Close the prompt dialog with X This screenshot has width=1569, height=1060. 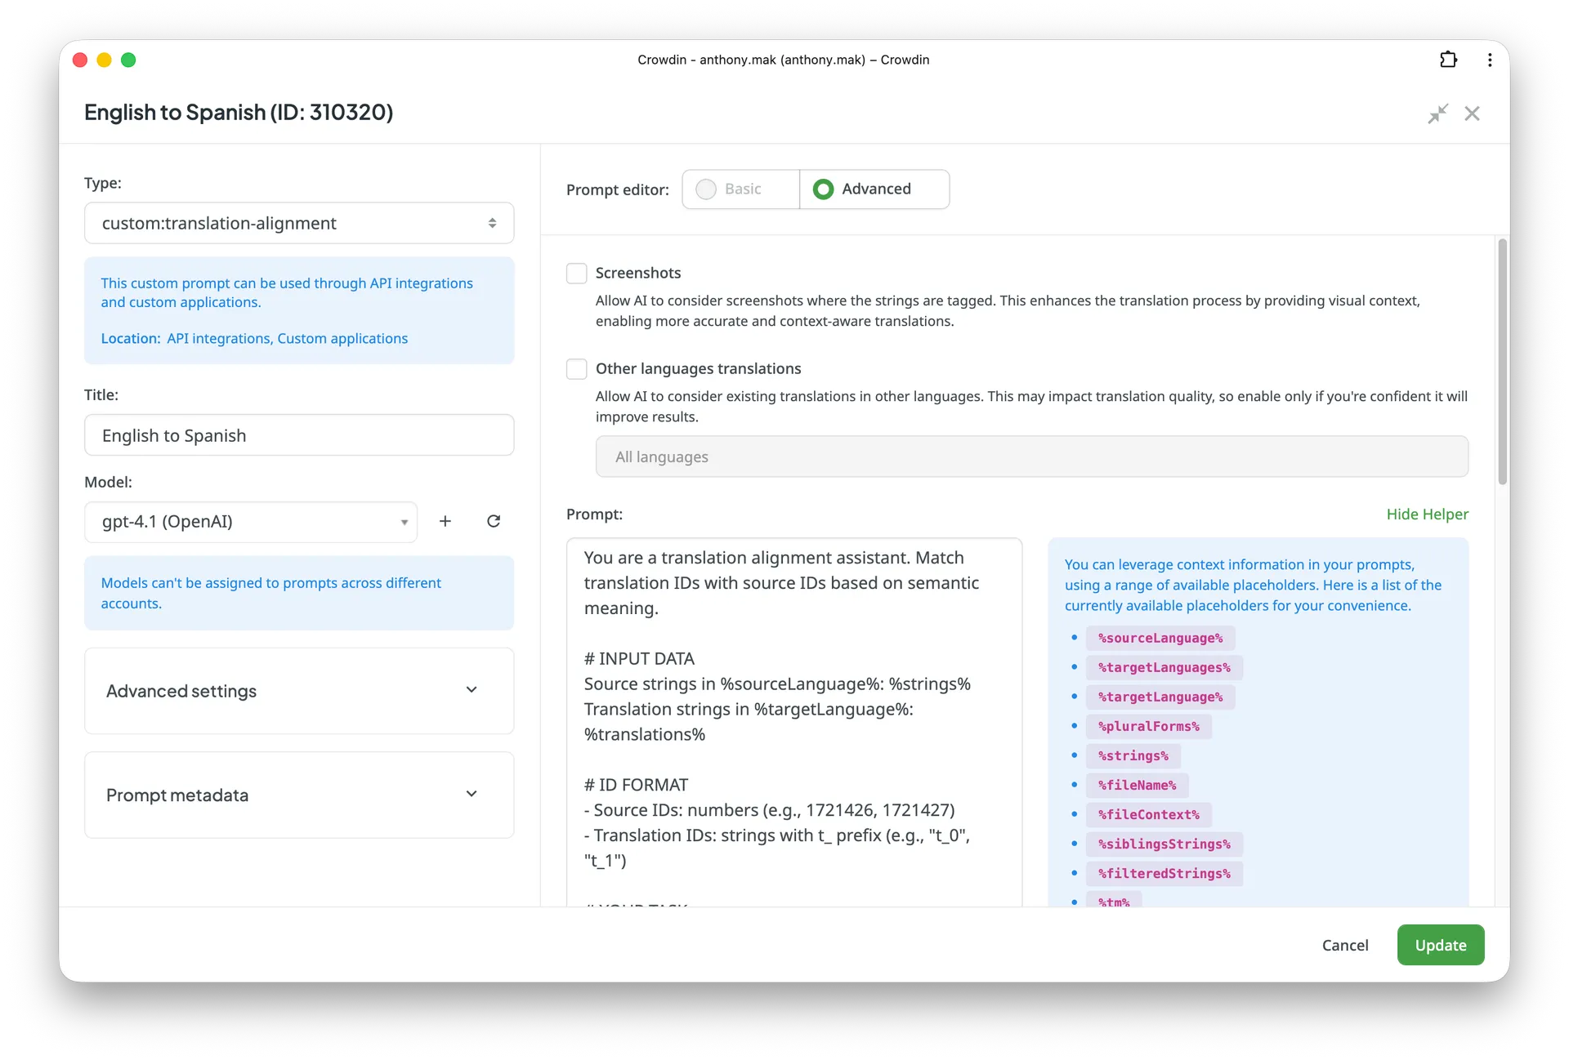pyautogui.click(x=1472, y=114)
